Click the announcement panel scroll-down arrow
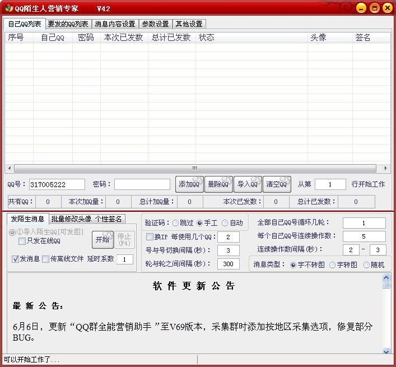Viewport: 396px width, 367px height. 386,351
